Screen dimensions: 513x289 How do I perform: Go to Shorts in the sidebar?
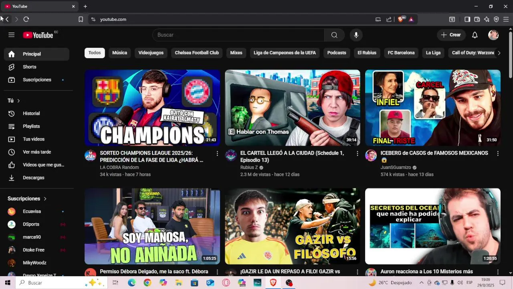[36, 67]
